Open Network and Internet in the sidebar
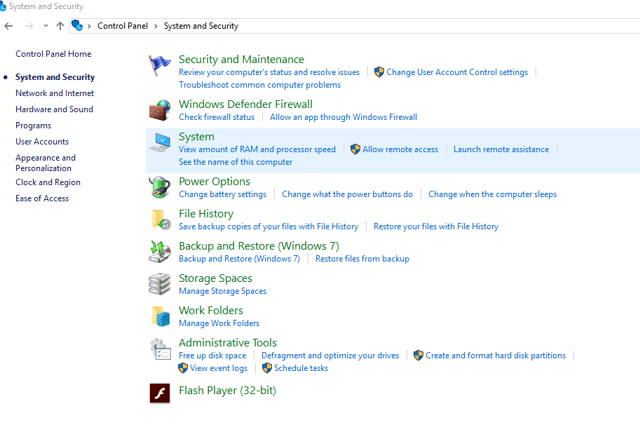 click(x=55, y=93)
